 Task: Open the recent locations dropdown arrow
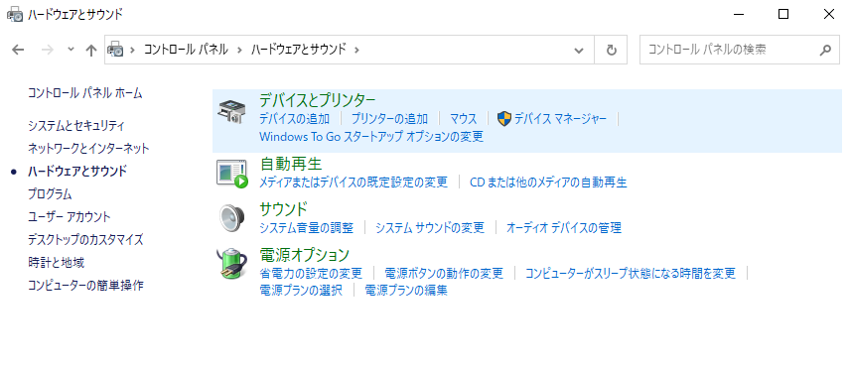pos(71,50)
